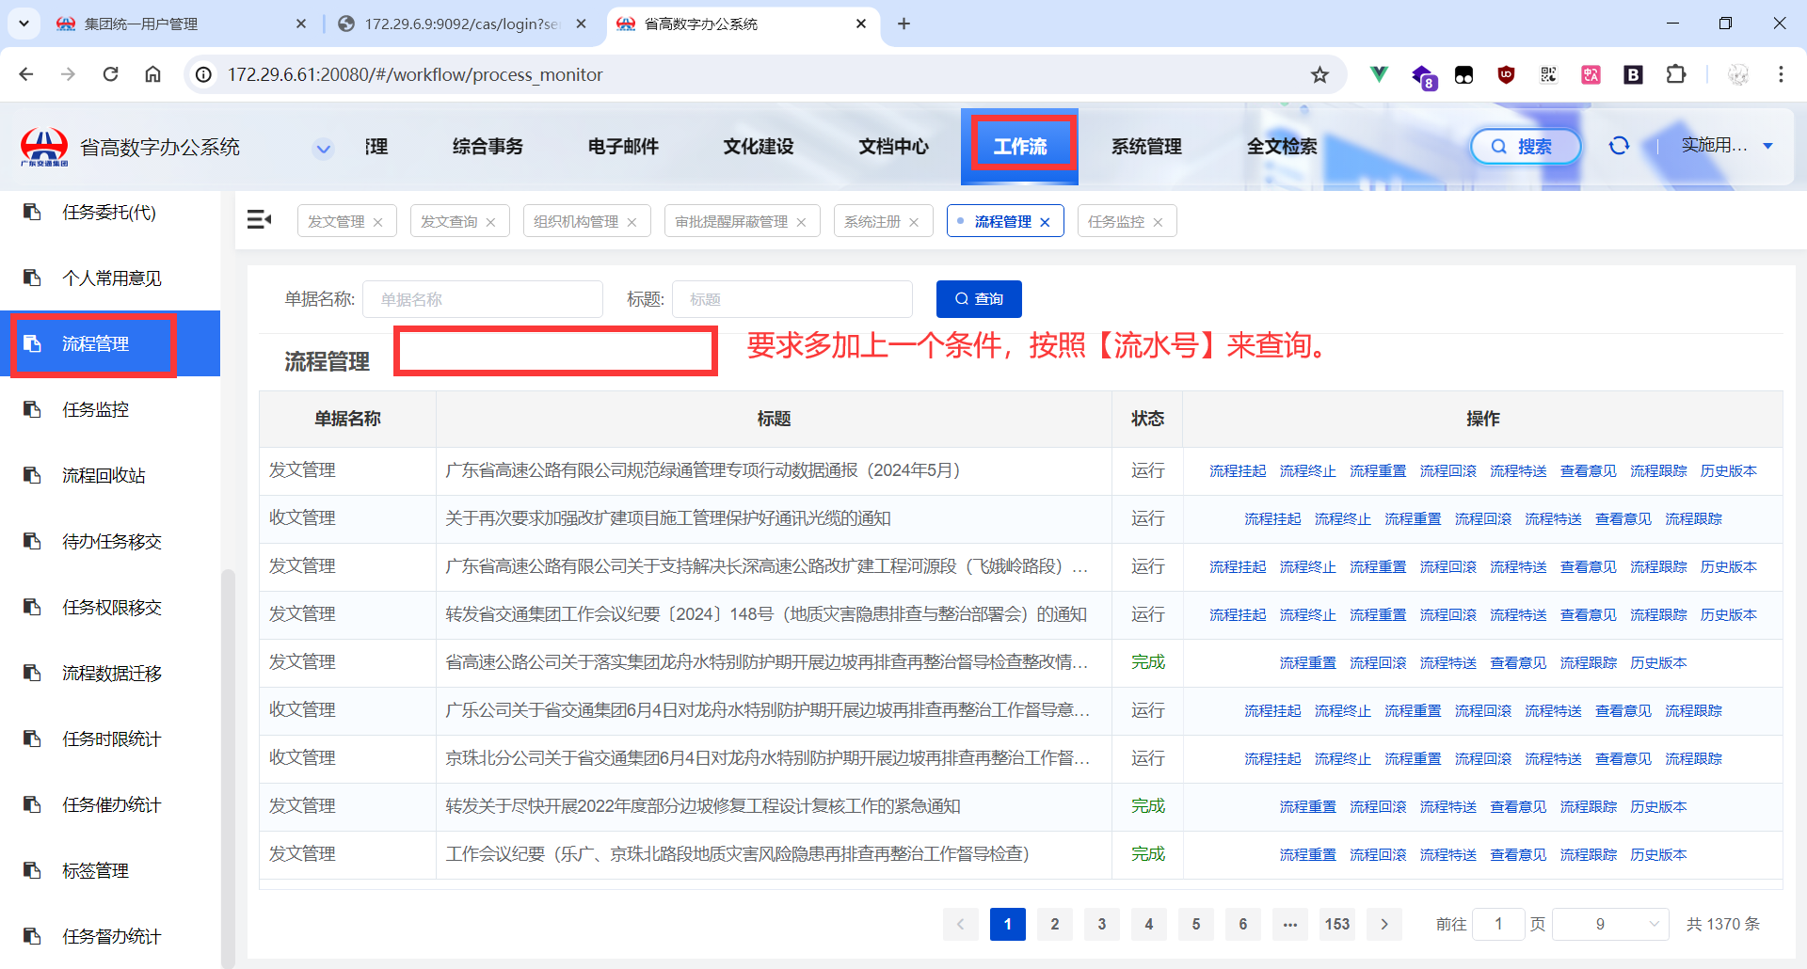
Task: Click the browser home icon
Action: click(x=152, y=74)
